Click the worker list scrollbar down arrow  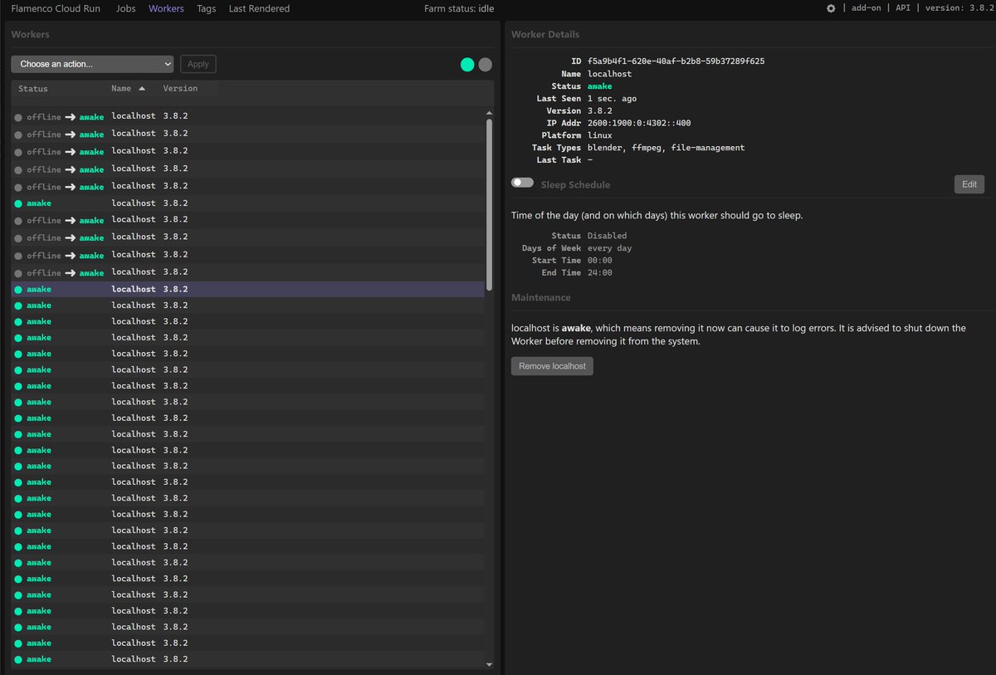tap(489, 664)
